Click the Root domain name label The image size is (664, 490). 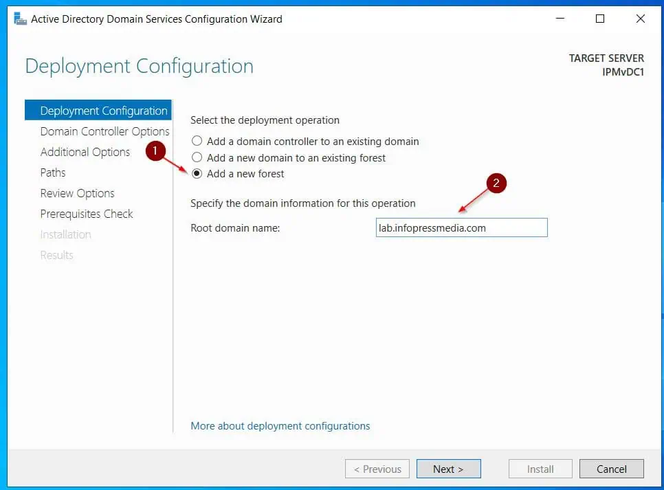235,228
